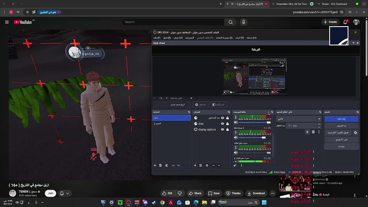Toggle visibility of display capture source
The image size is (368, 207).
(x=223, y=130)
